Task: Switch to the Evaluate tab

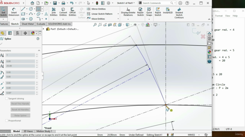Action: 41,24
